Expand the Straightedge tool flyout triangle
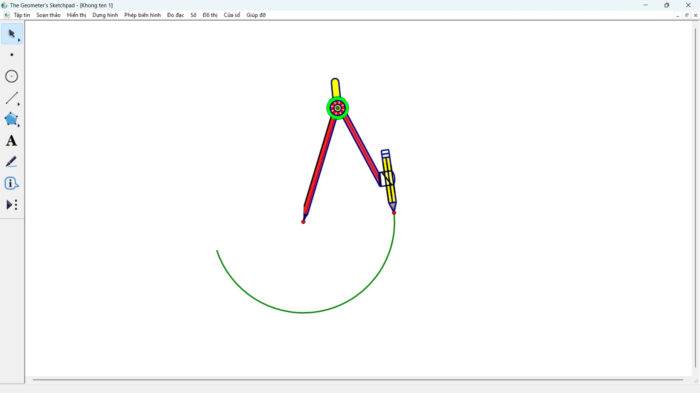Screen dimensions: 700x393 (19, 104)
